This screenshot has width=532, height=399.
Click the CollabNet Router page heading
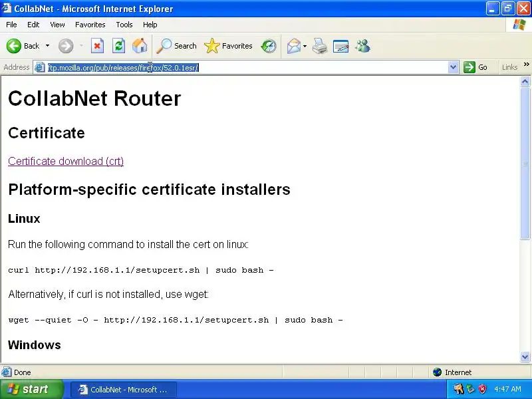pyautogui.click(x=94, y=98)
